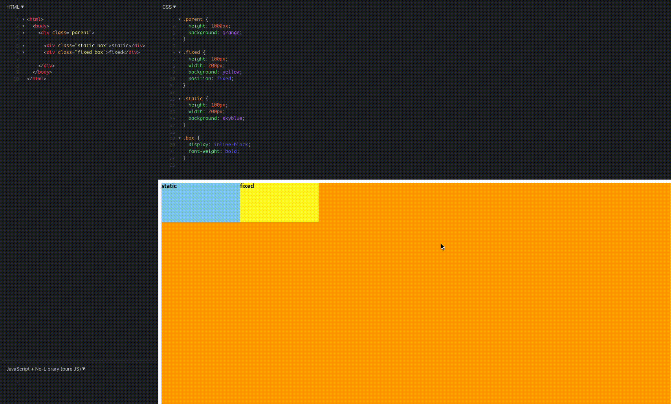Click the position: fixed declaration
Viewport: 671px width, 404px height.
pos(211,79)
